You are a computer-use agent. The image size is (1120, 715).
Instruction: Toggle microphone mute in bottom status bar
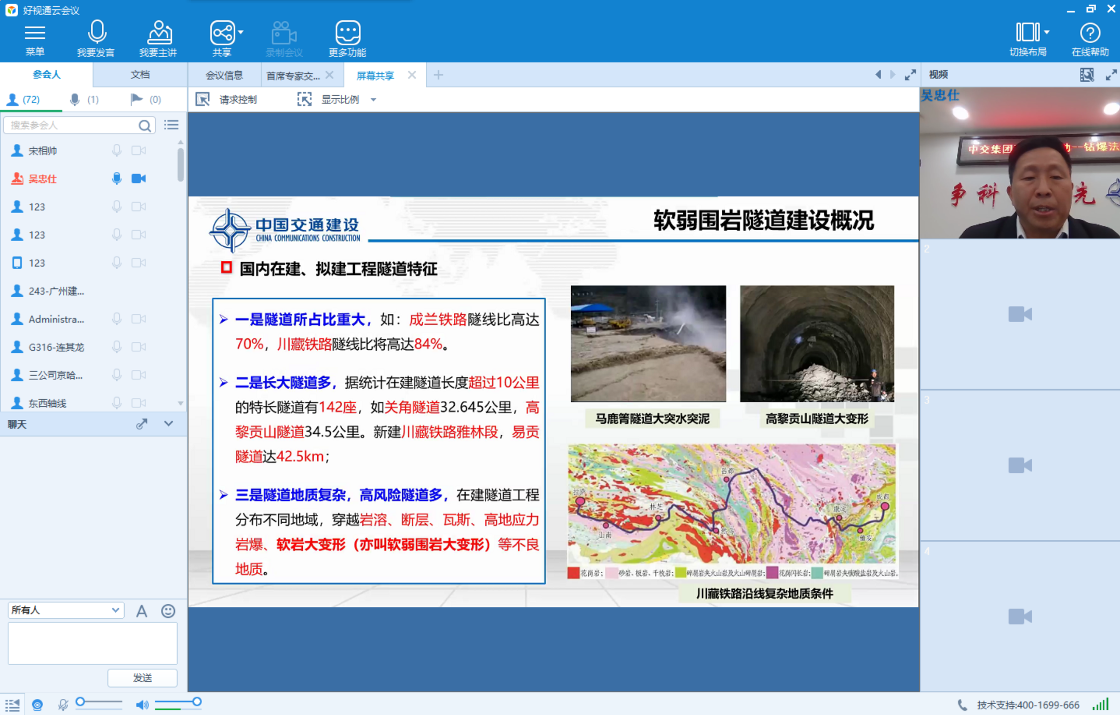pos(63,705)
